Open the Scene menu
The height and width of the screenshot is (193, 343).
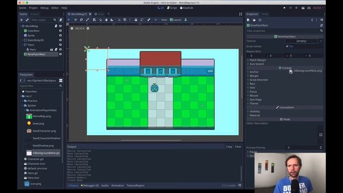pos(23,8)
